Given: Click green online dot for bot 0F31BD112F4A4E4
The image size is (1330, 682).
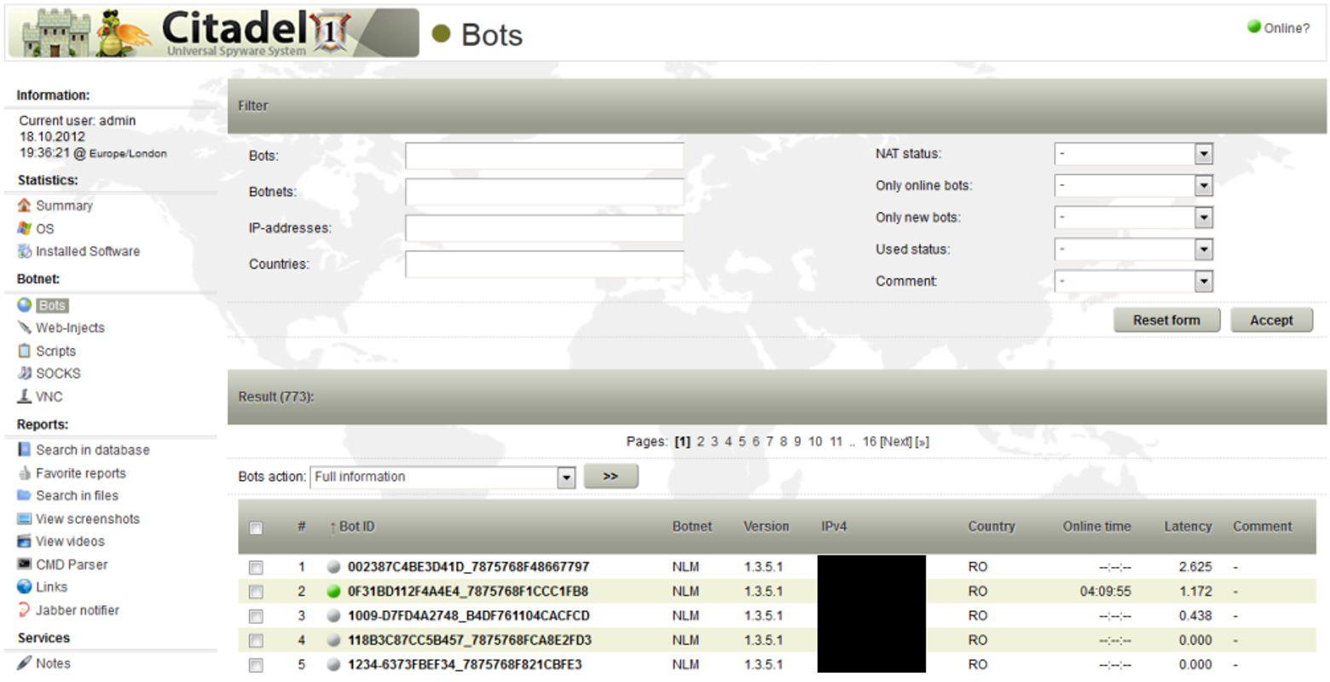Looking at the screenshot, I should (x=333, y=592).
